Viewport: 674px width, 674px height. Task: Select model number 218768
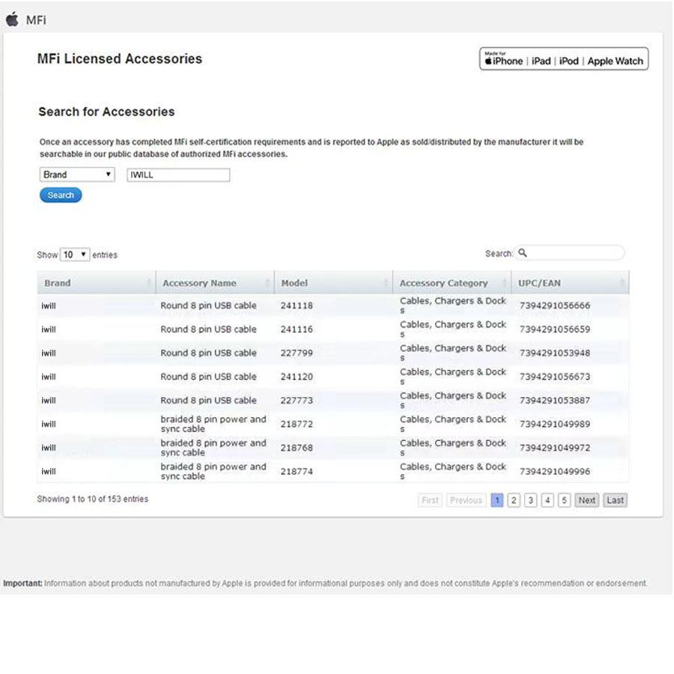(297, 448)
